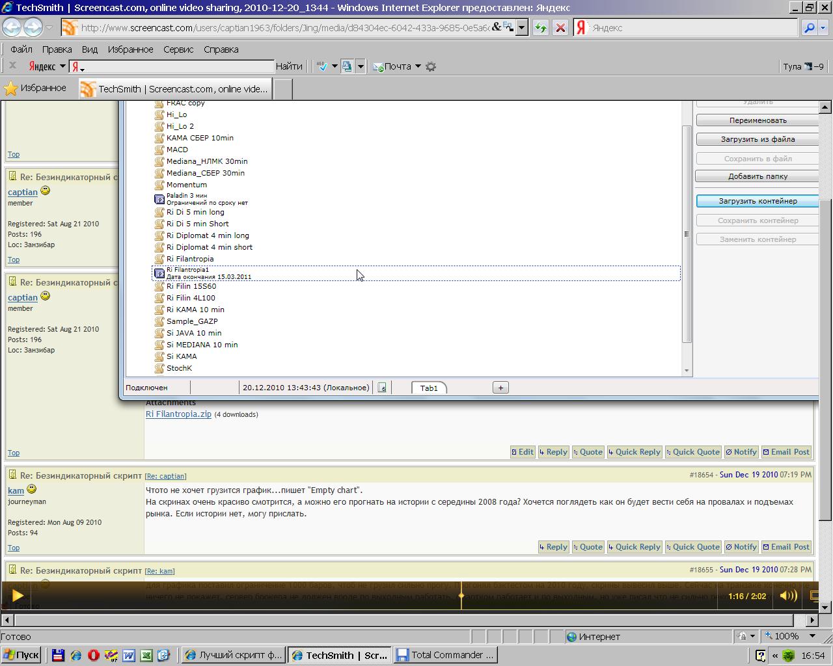This screenshot has width=833, height=666.
Task: Click the stop loading red X icon
Action: (x=560, y=28)
